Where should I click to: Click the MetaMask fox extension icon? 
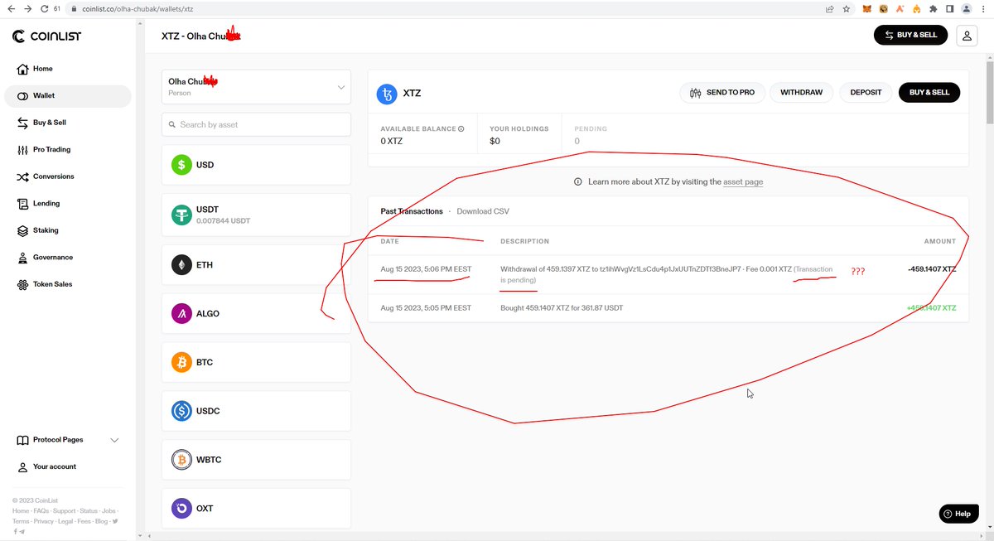[867, 9]
